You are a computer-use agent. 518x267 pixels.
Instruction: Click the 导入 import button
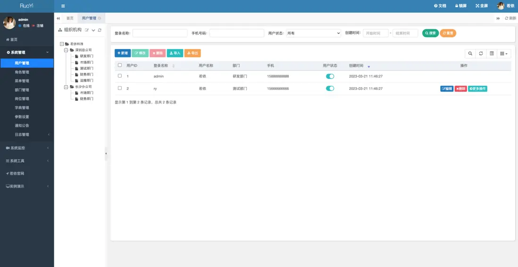pos(175,53)
